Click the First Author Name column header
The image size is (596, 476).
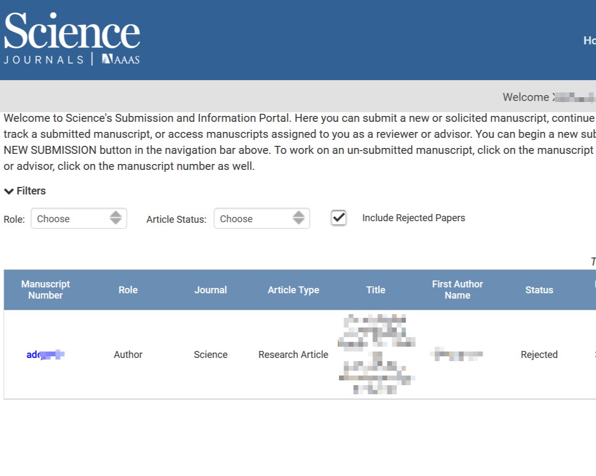click(x=457, y=290)
